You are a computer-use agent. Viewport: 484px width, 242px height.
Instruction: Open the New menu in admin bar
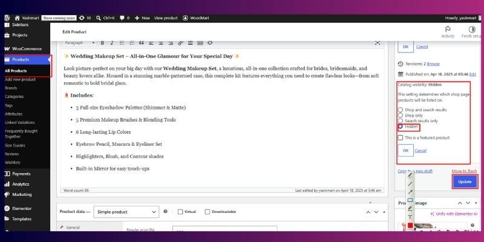tap(142, 18)
